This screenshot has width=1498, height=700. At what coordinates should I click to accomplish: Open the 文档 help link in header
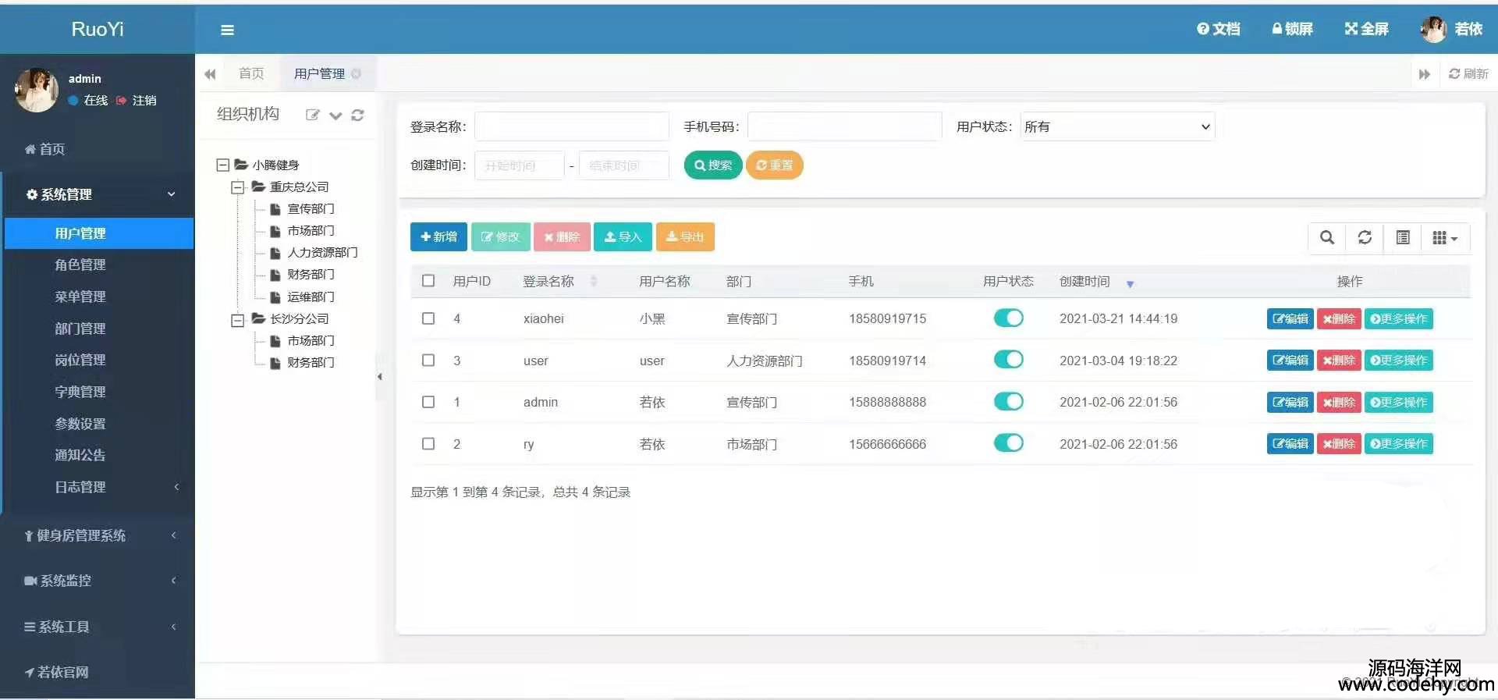coord(1219,29)
